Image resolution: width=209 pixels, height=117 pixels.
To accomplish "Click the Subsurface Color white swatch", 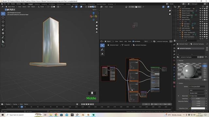I will click(x=198, y=108).
